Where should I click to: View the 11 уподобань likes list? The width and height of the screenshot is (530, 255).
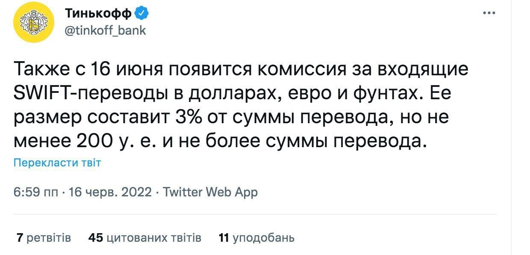coord(256,238)
